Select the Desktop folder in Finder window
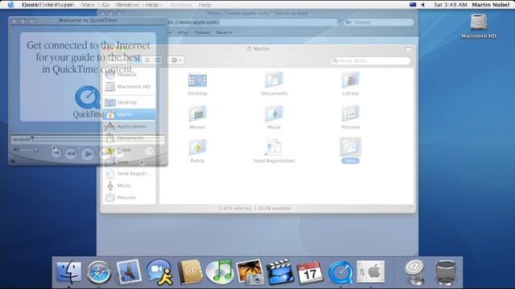 point(197,84)
